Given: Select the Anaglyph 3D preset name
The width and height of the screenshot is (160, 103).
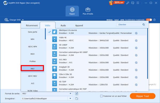Looking at the screenshot, I should coord(64,67).
